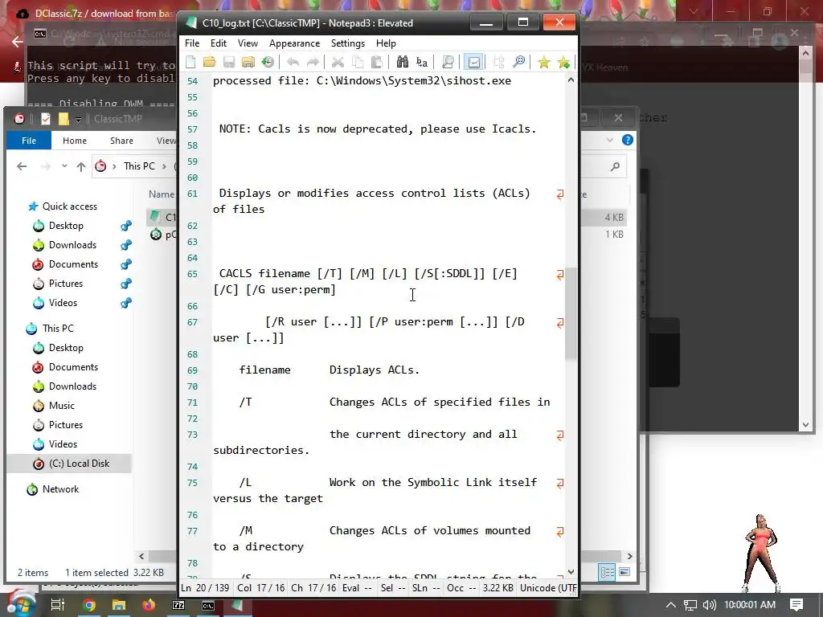This screenshot has width=823, height=617.
Task: Click Notepad3 scrollbar down arrow
Action: [571, 572]
